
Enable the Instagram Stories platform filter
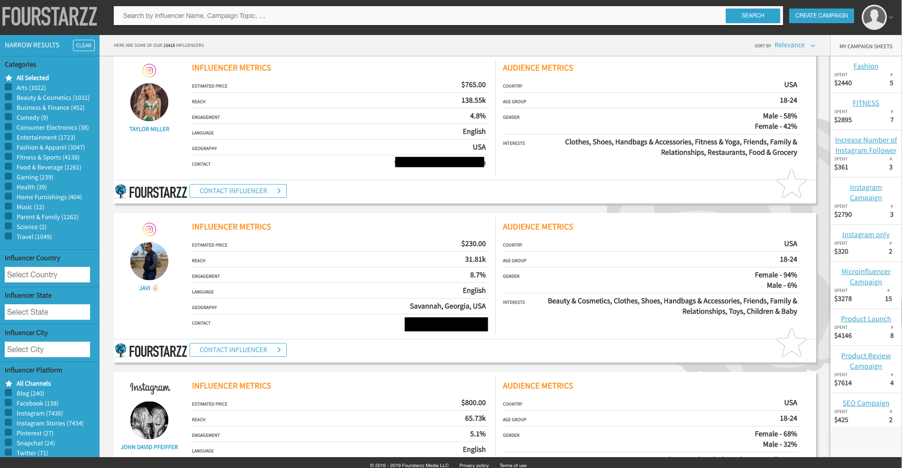(8, 423)
